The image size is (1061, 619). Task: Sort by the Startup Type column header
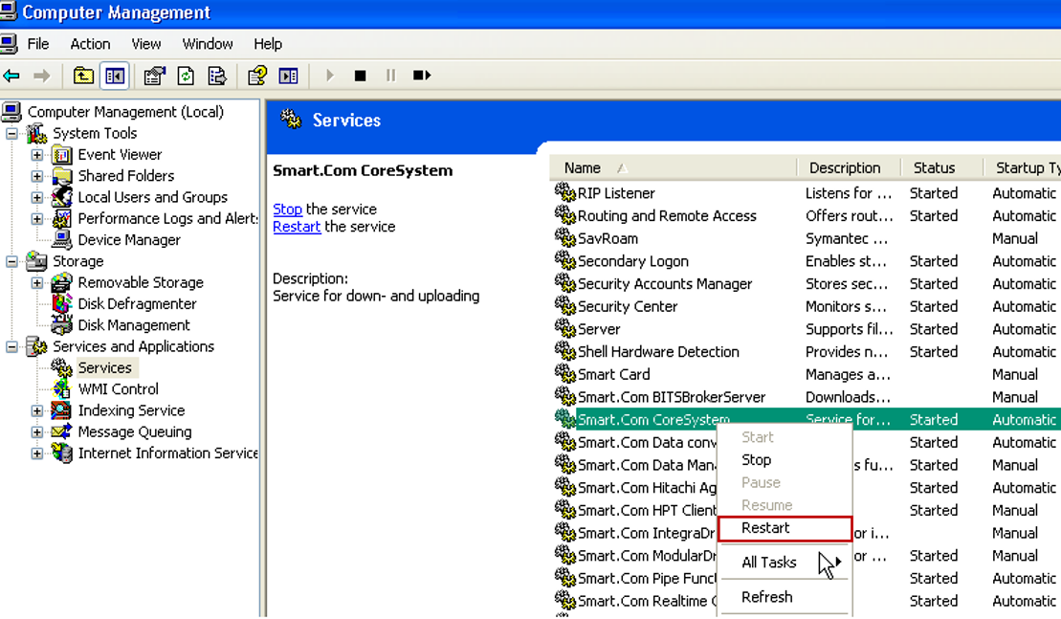1023,167
